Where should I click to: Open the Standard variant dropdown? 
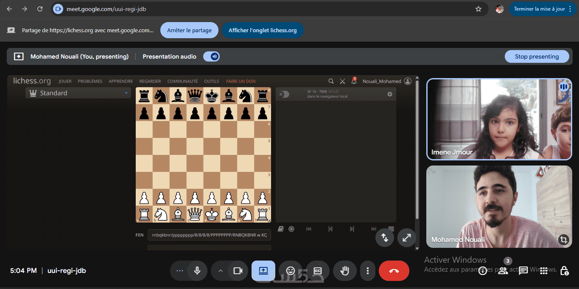coord(78,93)
